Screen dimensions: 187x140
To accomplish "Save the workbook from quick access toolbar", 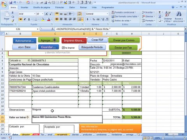I will click(x=11, y=2).
